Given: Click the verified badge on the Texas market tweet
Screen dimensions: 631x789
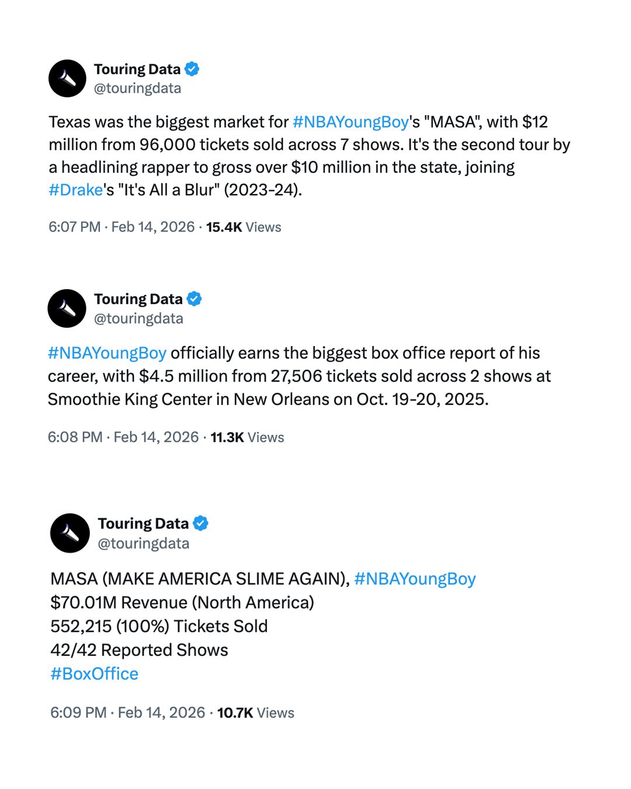Looking at the screenshot, I should [192, 69].
